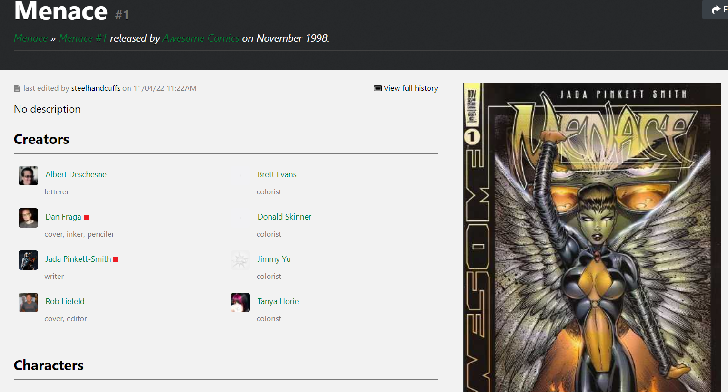Click the 'writer' role text
Screen dimensions: 728x392
click(54, 277)
